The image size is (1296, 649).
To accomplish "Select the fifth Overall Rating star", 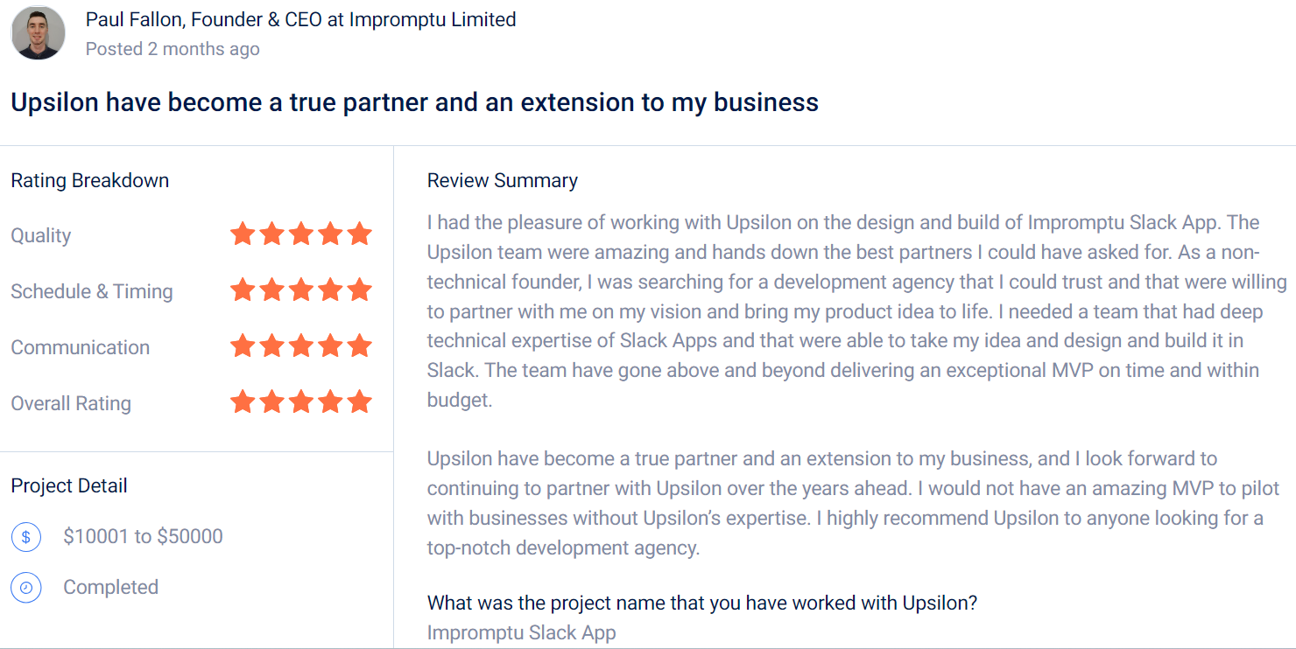I will pyautogui.click(x=359, y=402).
